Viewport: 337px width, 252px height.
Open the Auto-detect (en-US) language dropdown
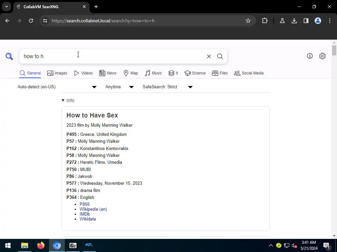point(57,87)
